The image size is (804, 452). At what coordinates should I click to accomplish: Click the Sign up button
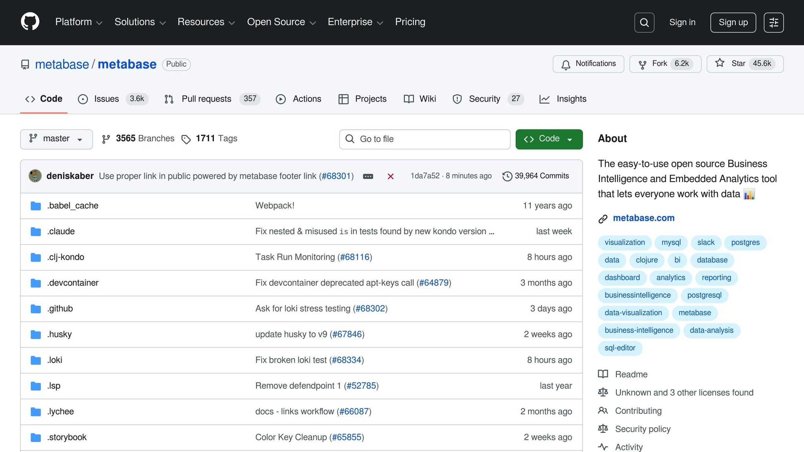pos(733,22)
